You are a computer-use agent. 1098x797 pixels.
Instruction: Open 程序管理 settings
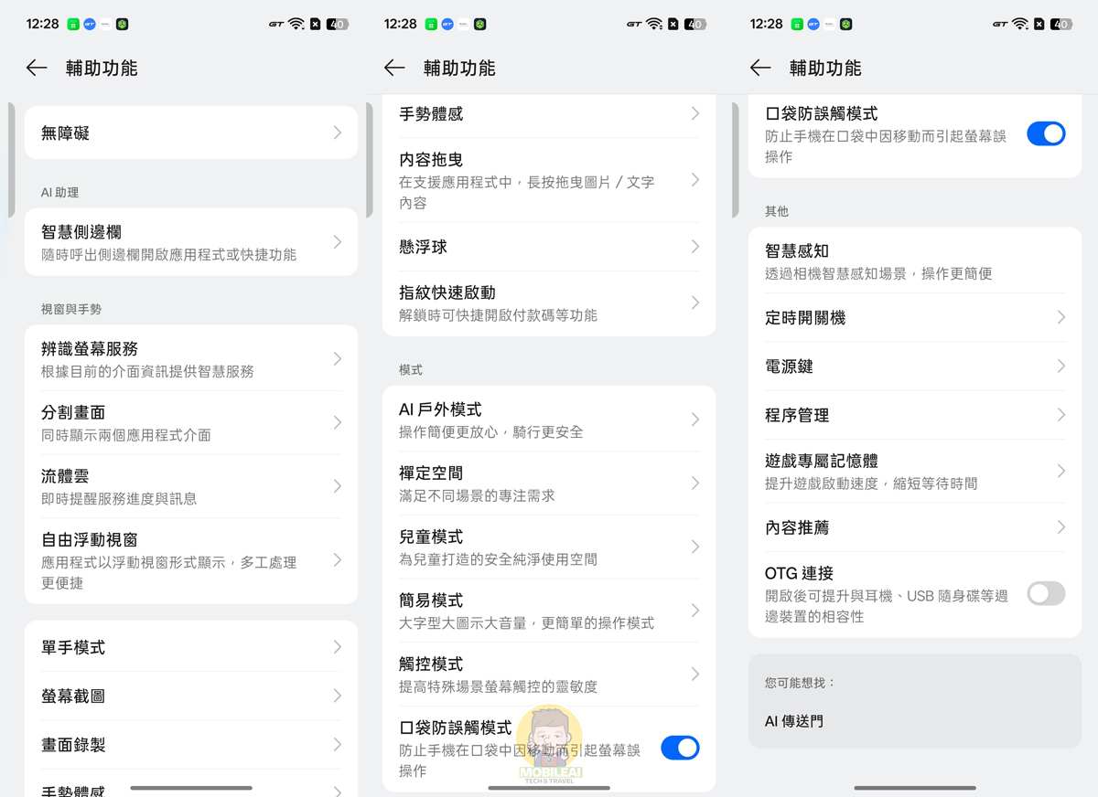(915, 415)
